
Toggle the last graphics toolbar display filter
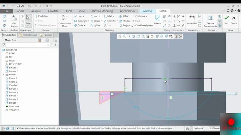point(180,36)
